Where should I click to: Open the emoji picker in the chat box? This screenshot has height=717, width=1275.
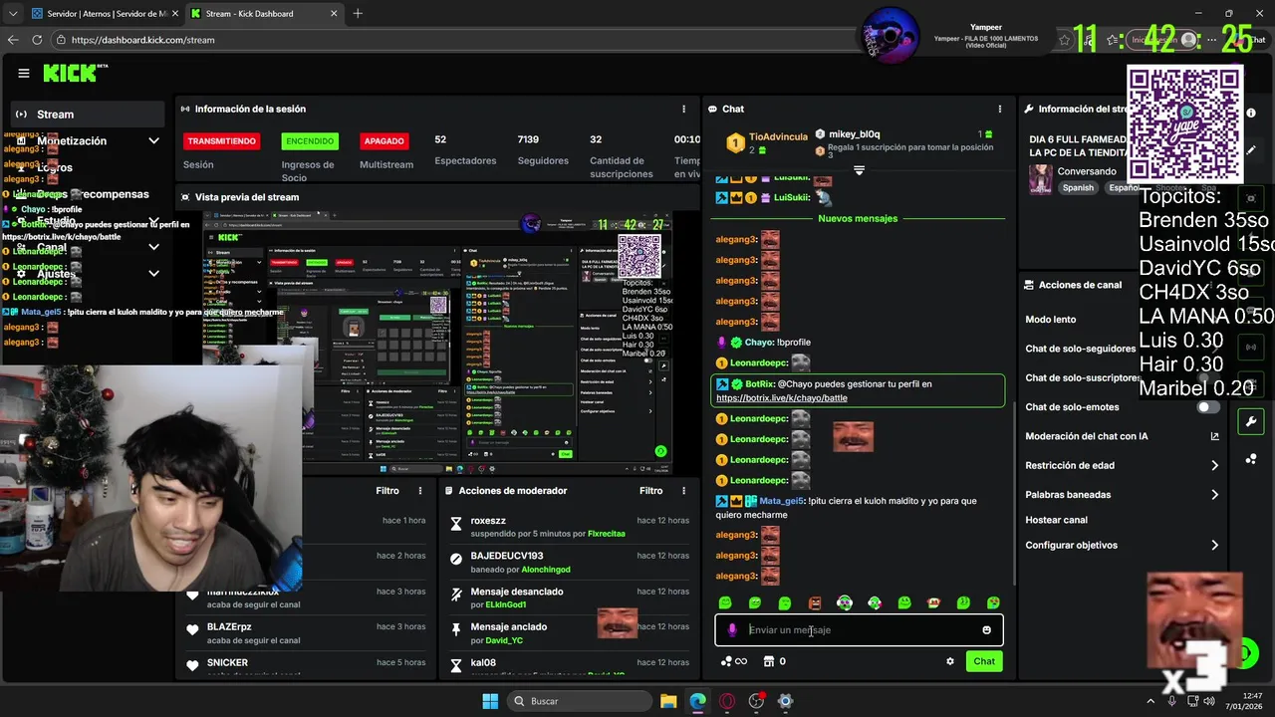[986, 630]
